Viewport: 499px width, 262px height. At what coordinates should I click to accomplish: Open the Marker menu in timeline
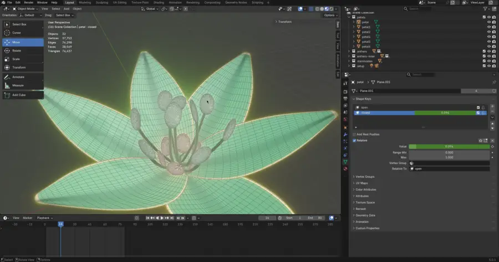27,218
